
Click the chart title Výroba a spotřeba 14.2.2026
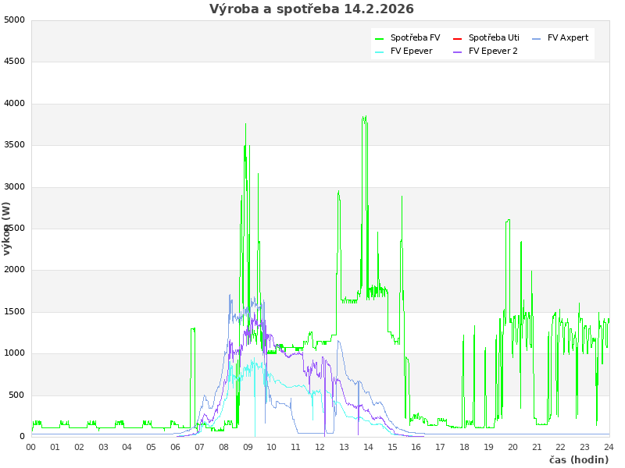pos(312,9)
